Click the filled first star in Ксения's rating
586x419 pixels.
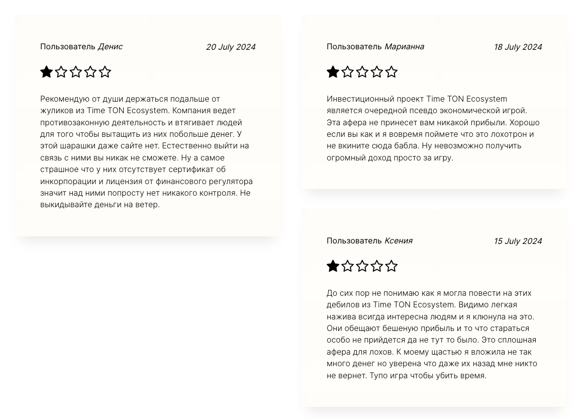[333, 266]
